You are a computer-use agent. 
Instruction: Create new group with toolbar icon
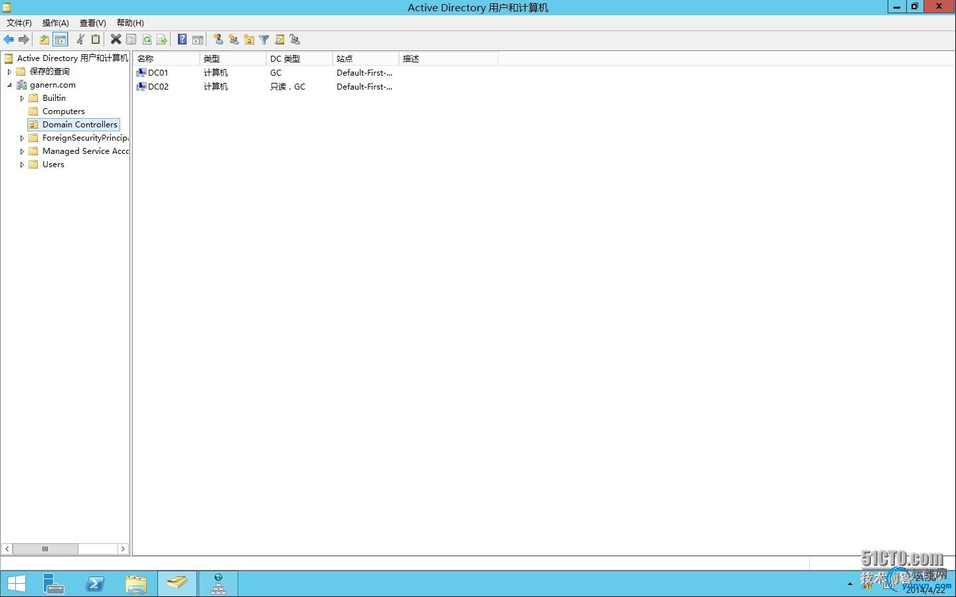coord(233,40)
